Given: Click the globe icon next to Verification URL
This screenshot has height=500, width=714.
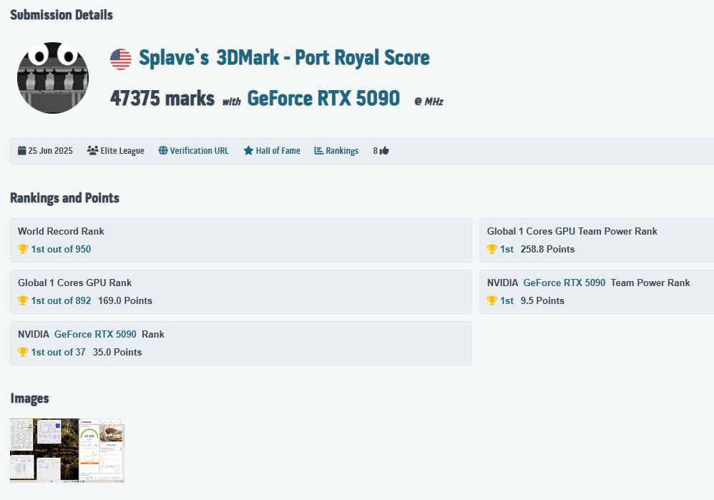Looking at the screenshot, I should coord(164,150).
